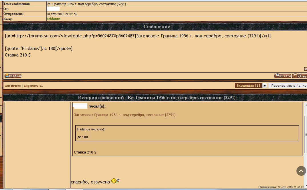This screenshot has width=307, height=190.
Task: Click the История сообщений header bar
Action: (x=156, y=98)
